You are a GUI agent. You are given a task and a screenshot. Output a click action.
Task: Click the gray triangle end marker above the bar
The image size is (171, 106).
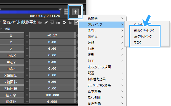60,9
